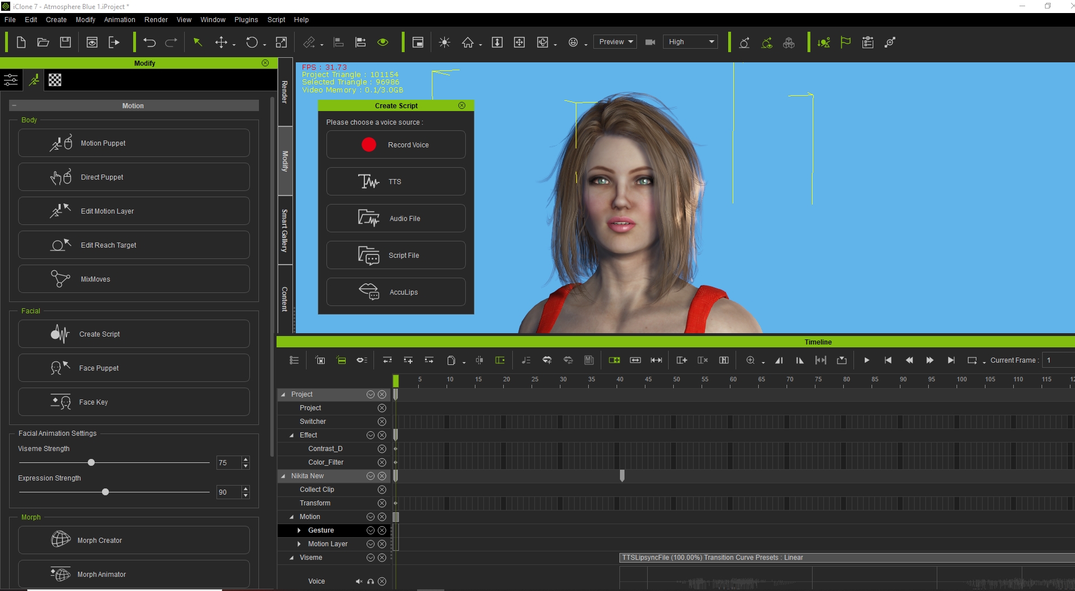Viewport: 1075px width, 591px height.
Task: Increase Expression Strength with the up stepper
Action: pyautogui.click(x=245, y=488)
